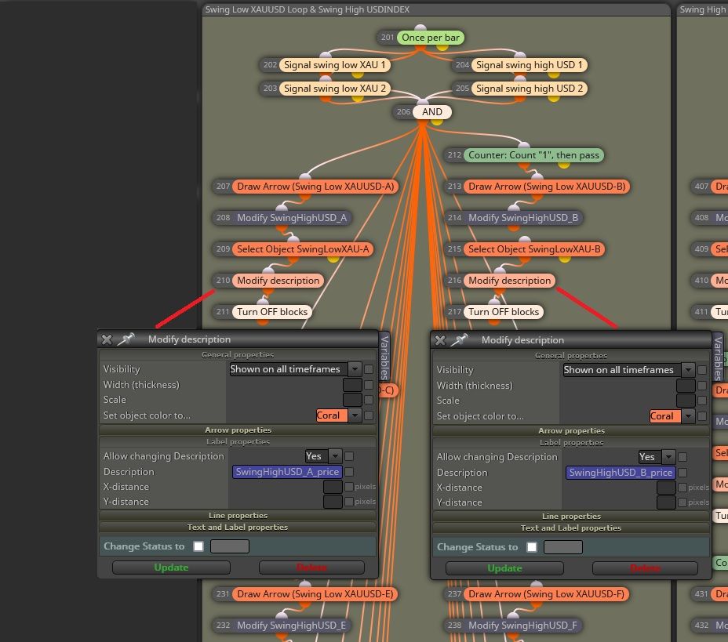Image resolution: width=728 pixels, height=642 pixels.
Task: Click Update in right dialog
Action: tap(504, 568)
